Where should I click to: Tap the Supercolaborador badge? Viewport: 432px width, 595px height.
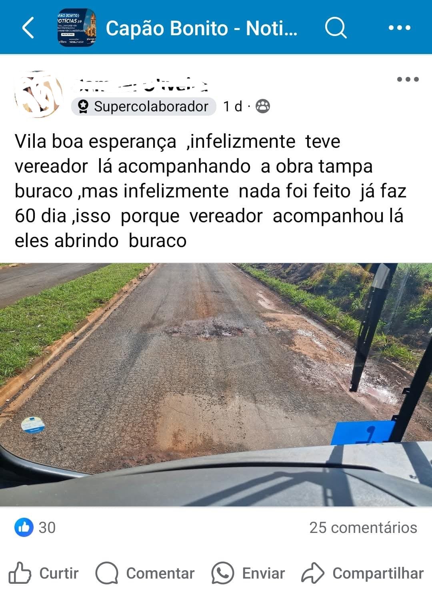coord(144,107)
